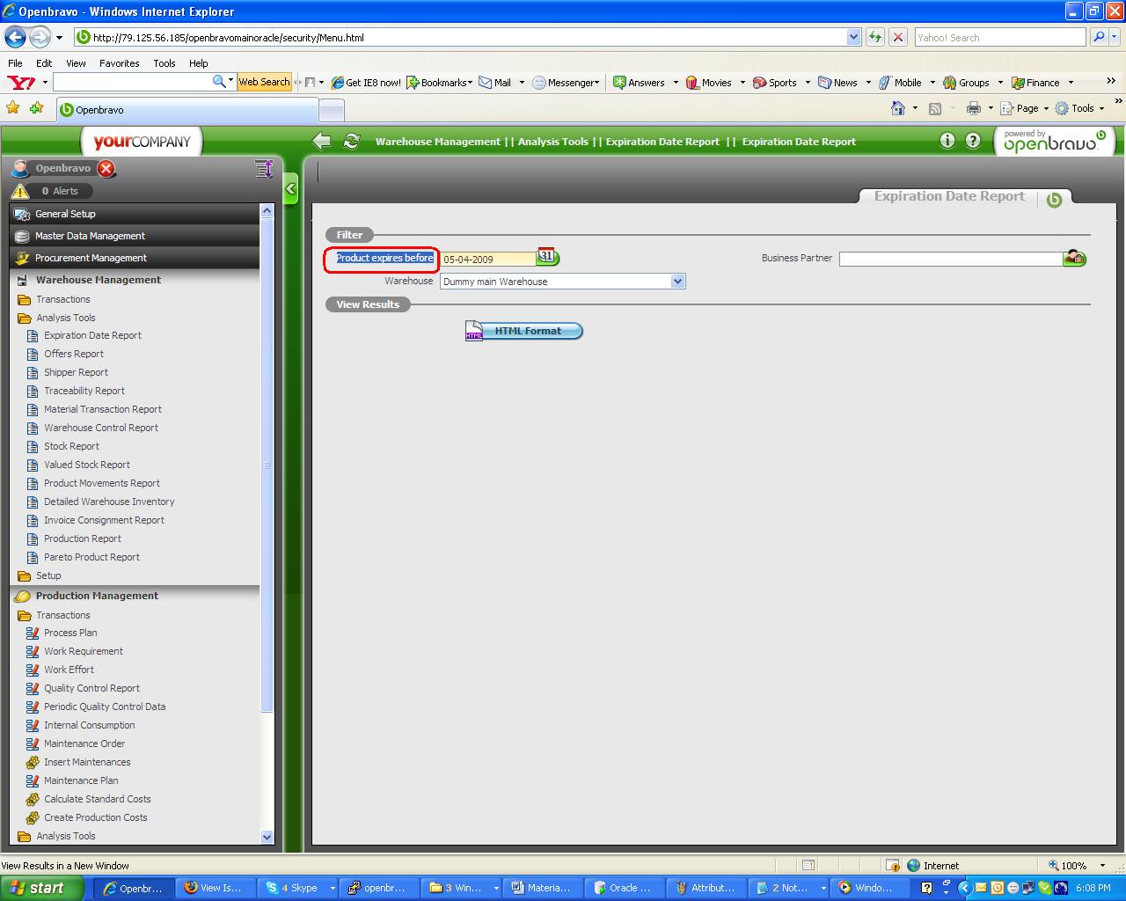The width and height of the screenshot is (1126, 901).
Task: Open the Expiration Date Report item
Action: click(x=92, y=335)
